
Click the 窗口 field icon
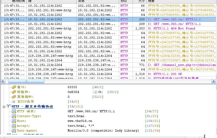click(14, 87)
